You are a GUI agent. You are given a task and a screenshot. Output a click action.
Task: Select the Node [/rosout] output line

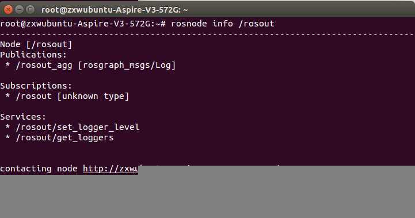[36, 44]
